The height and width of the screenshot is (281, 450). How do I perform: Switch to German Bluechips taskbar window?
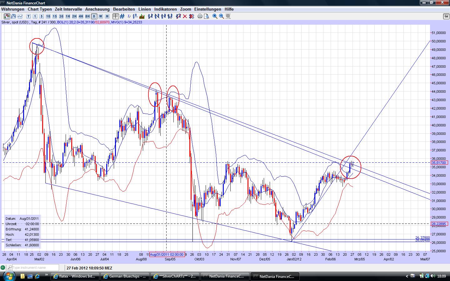click(x=125, y=276)
